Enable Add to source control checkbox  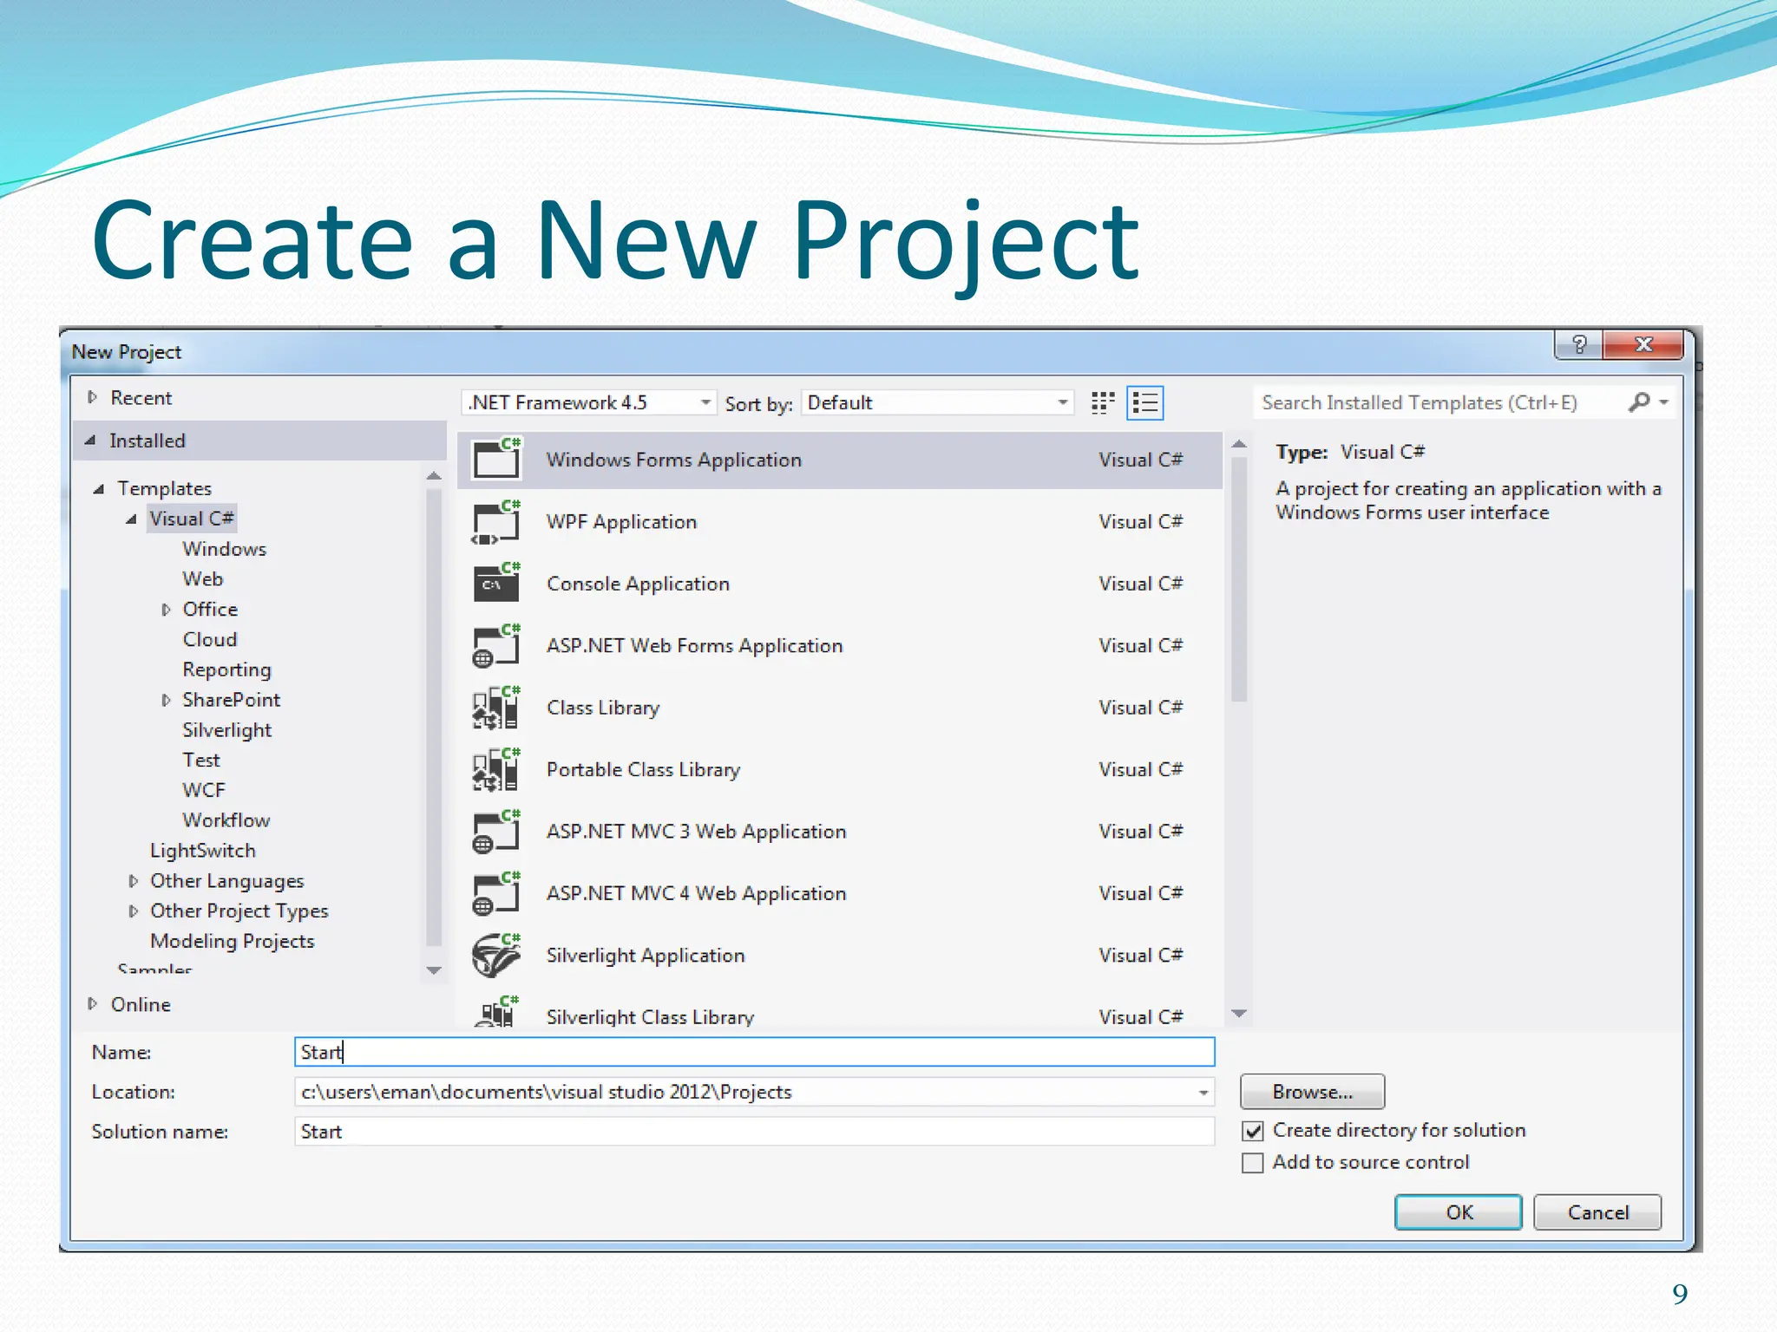1253,1163
